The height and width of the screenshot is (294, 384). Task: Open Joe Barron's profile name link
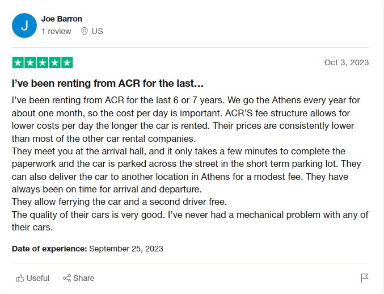61,19
